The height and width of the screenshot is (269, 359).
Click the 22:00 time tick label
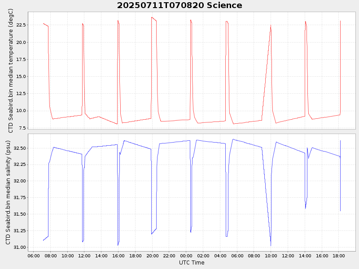(x=169, y=256)
